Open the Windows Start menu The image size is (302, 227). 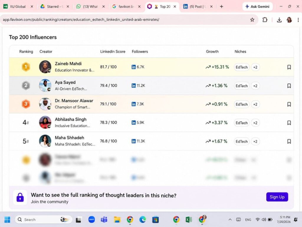click(7, 220)
